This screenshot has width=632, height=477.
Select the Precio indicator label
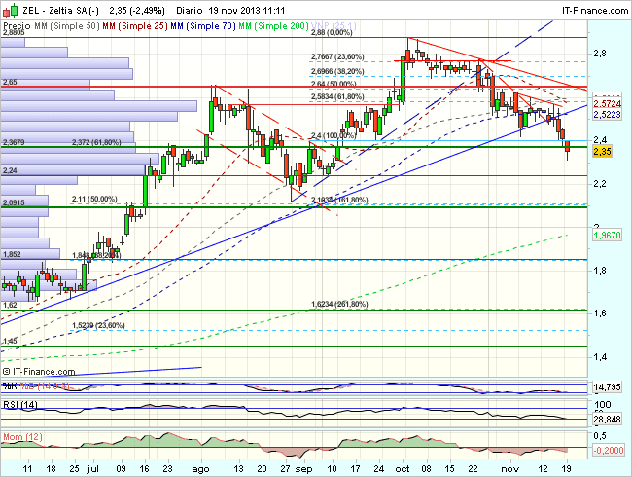point(18,26)
